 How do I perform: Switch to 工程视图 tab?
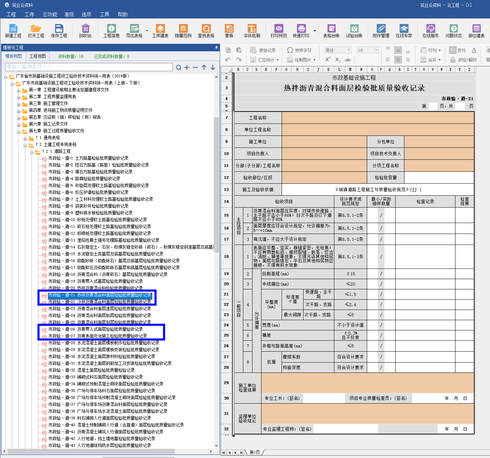pyautogui.click(x=38, y=56)
